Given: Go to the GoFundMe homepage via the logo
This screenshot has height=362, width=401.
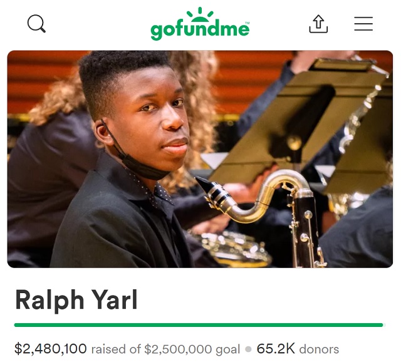Looking at the screenshot, I should coord(200,24).
